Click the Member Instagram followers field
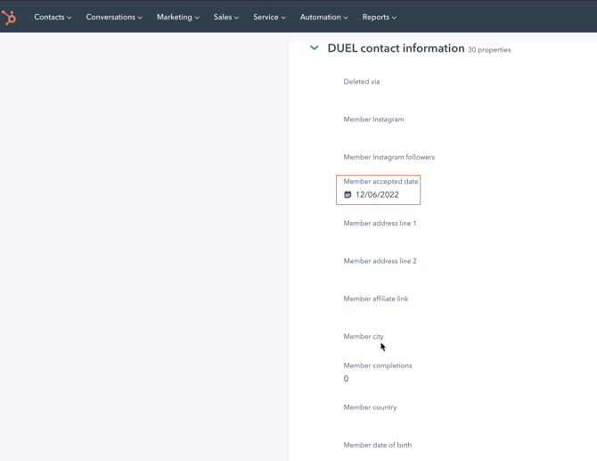Viewport: 597px width, 461px height. (x=388, y=157)
